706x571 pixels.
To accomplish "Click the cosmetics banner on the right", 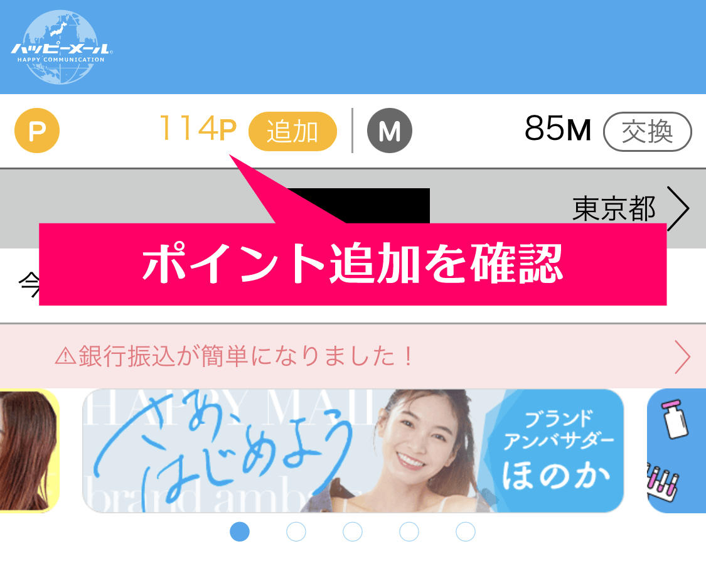I will [x=677, y=451].
